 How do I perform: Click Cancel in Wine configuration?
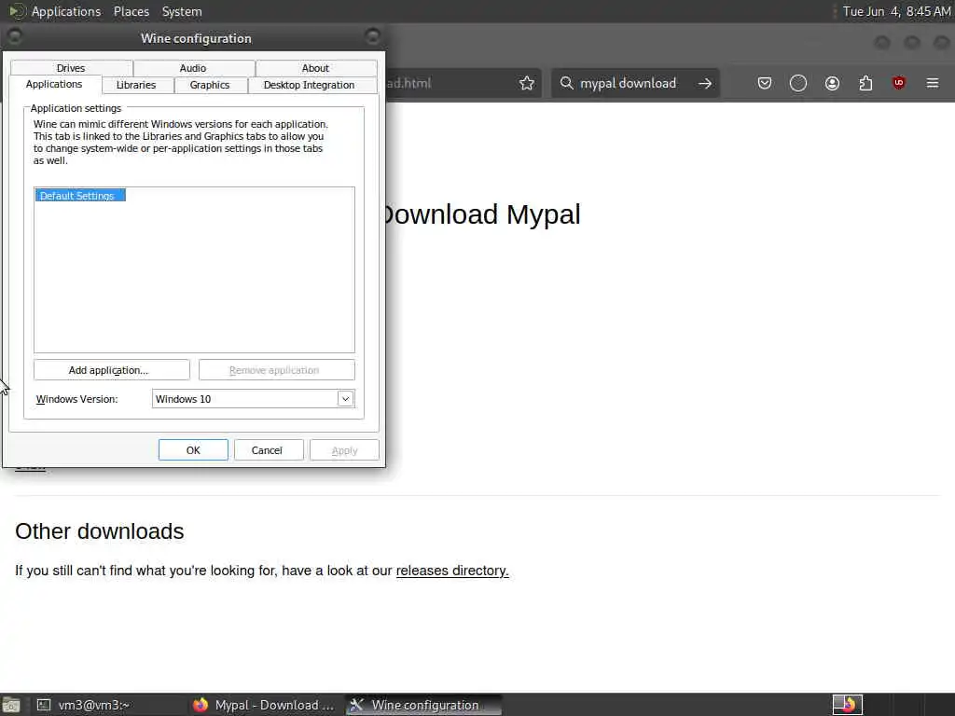click(x=267, y=450)
